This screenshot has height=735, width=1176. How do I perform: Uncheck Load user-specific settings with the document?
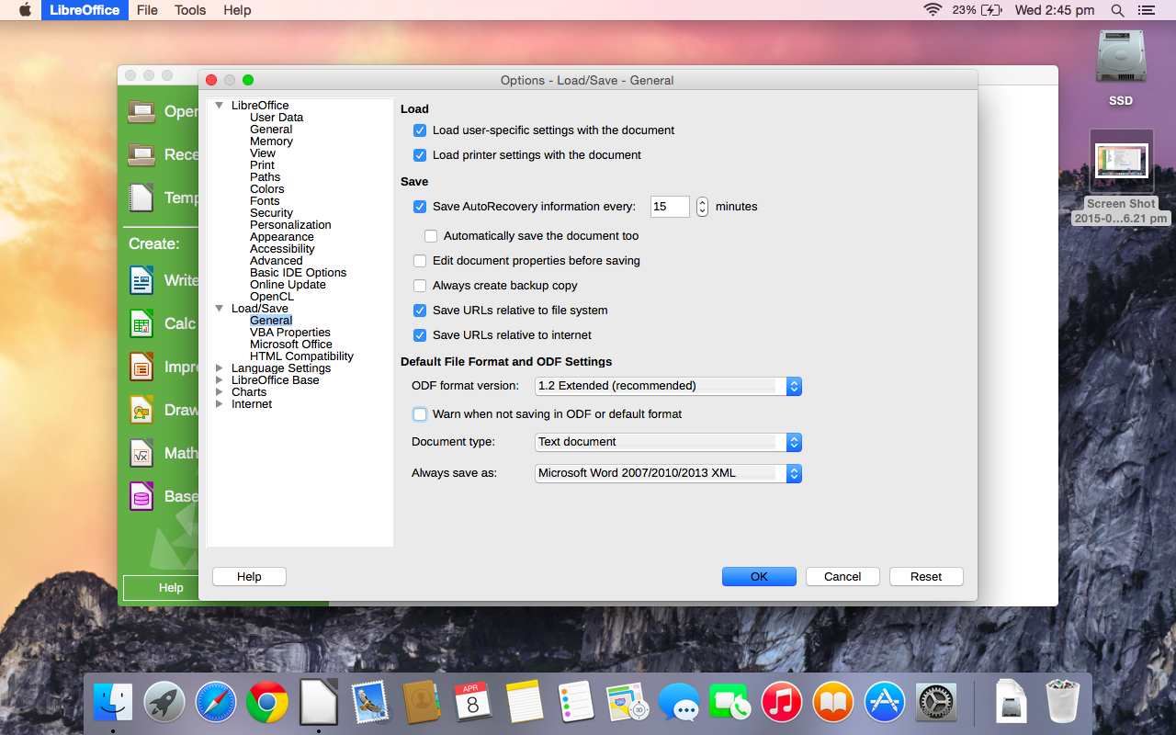coord(420,130)
